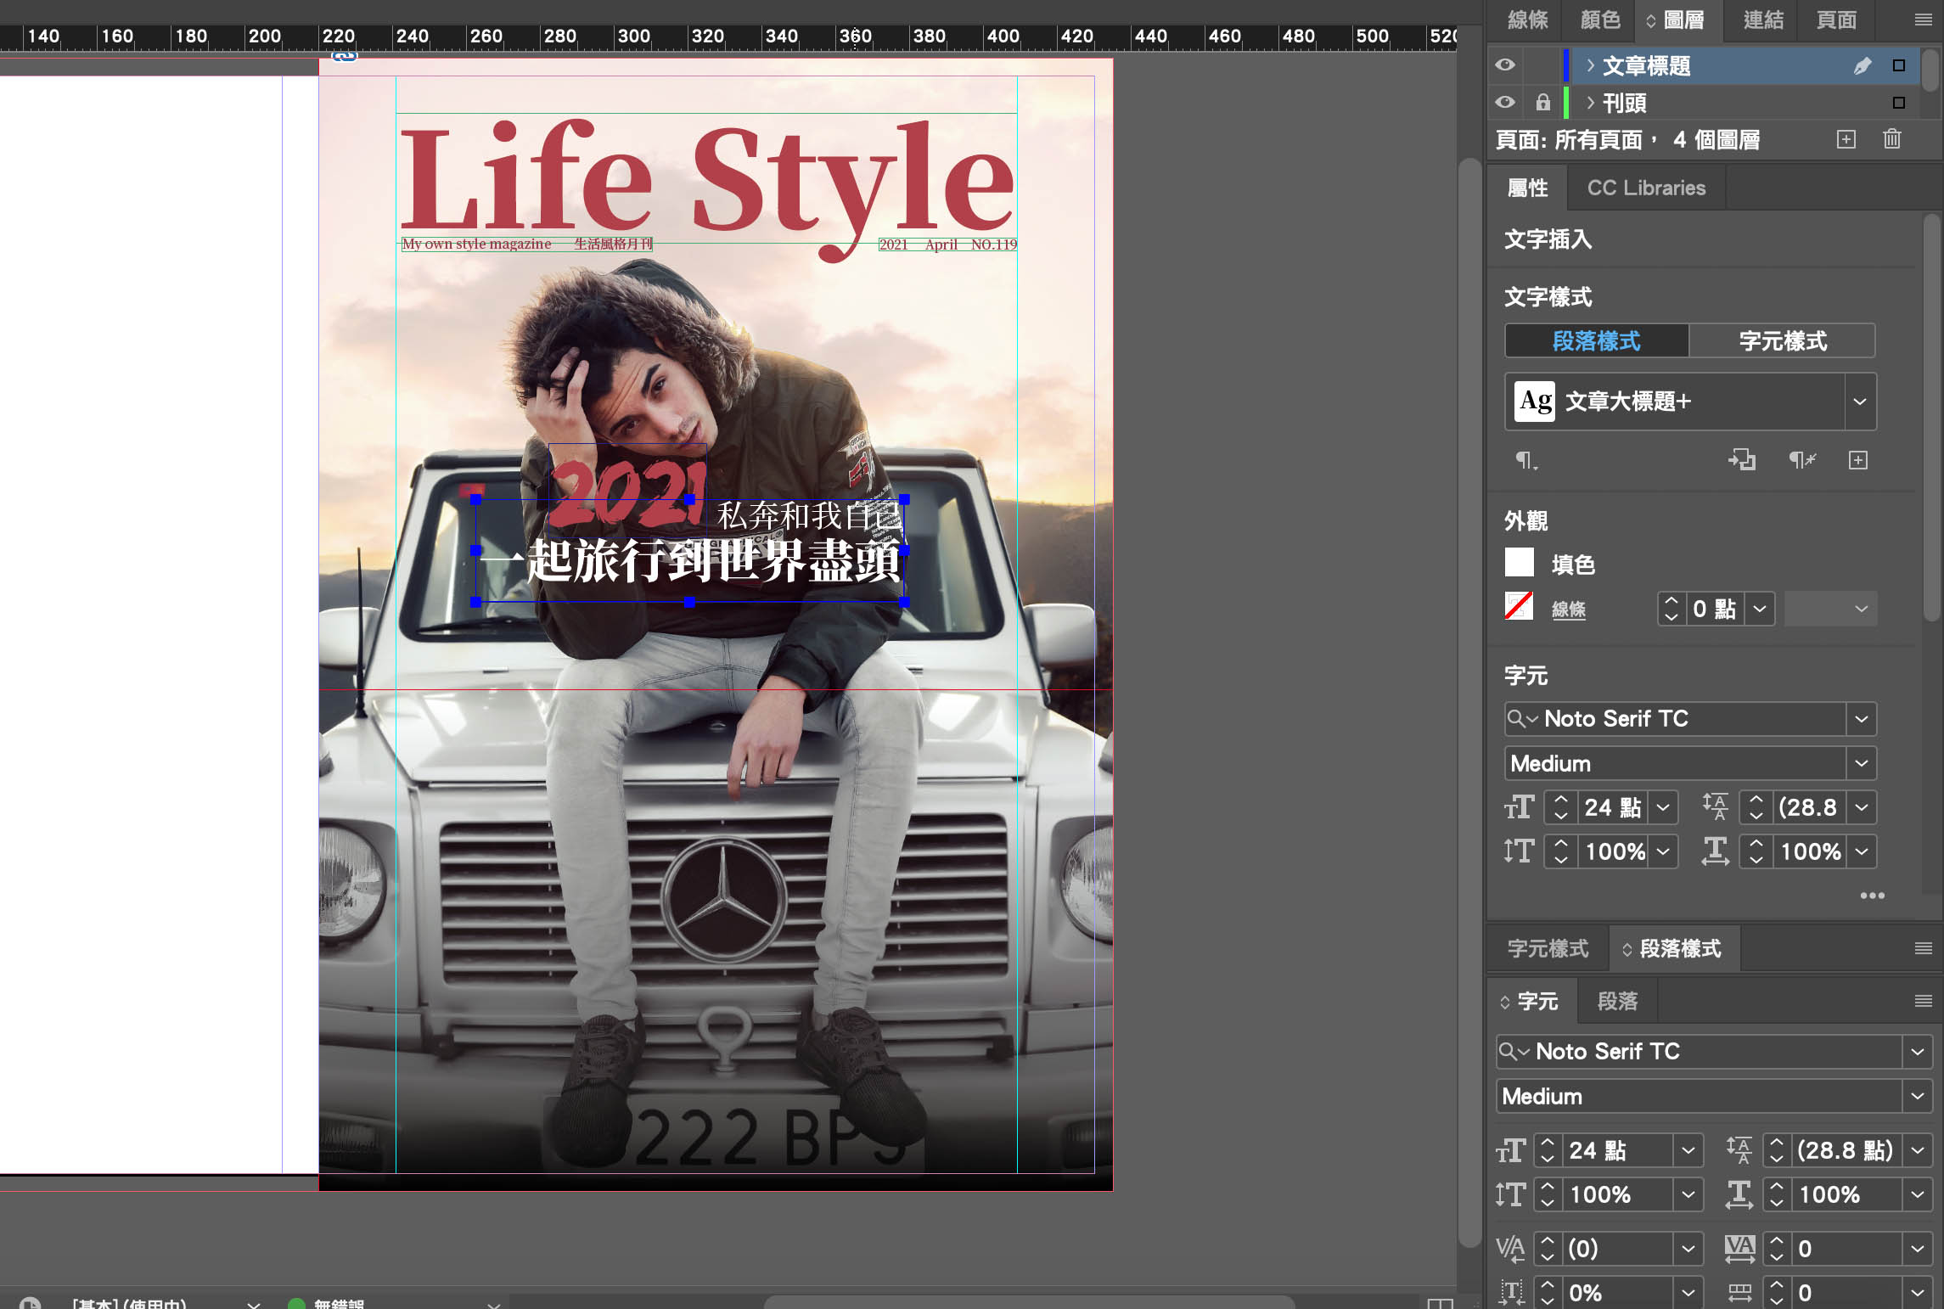This screenshot has width=1944, height=1309.
Task: Switch to the 頁面 panel tab
Action: click(x=1835, y=20)
